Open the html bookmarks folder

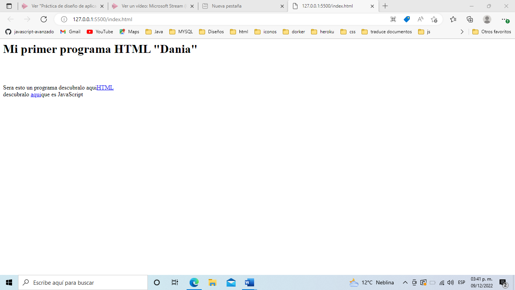coord(239,32)
